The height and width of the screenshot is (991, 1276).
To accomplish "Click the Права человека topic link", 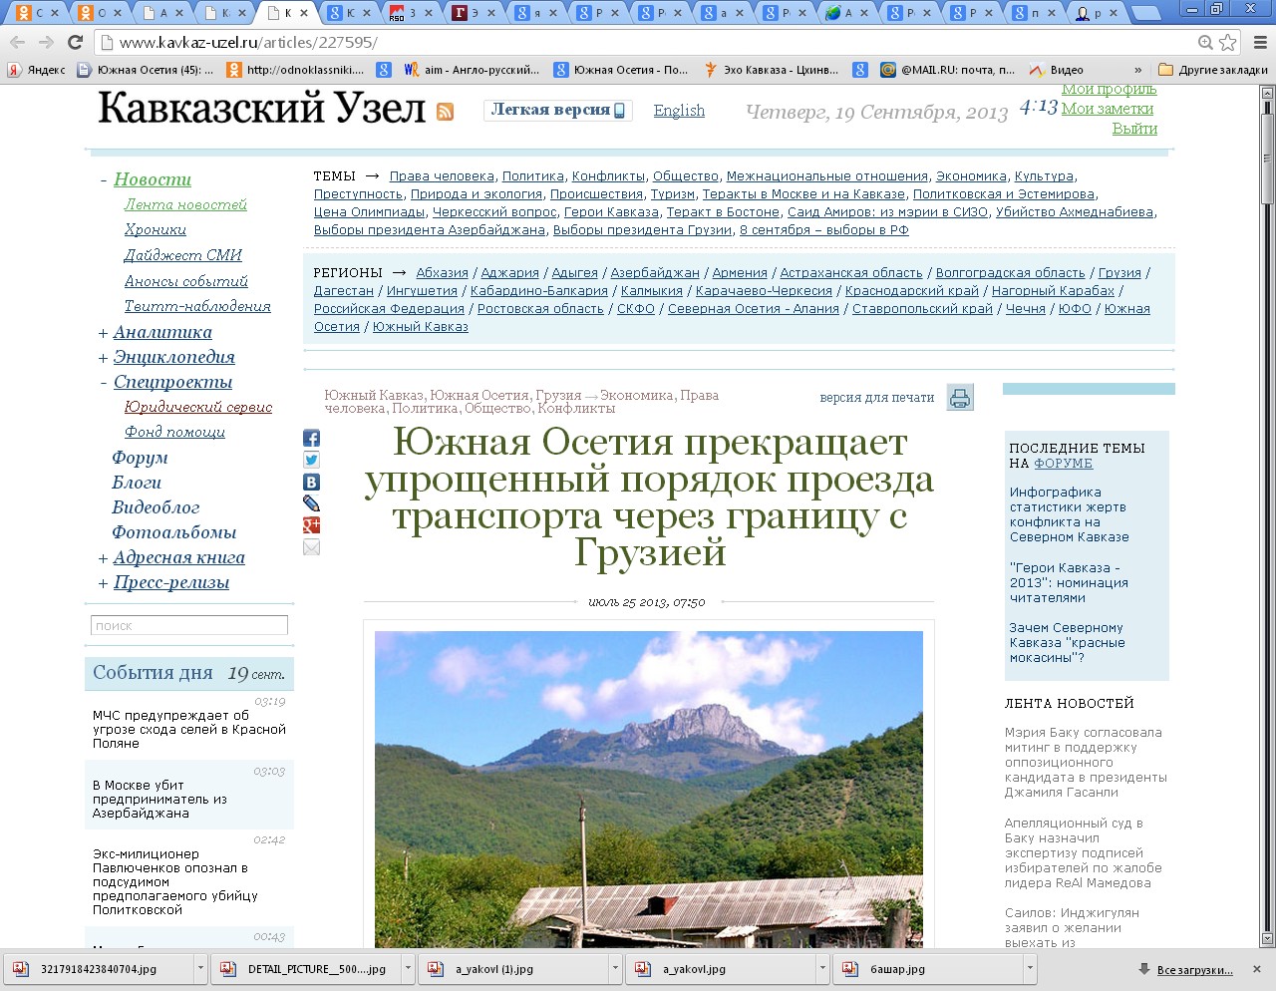I will click(442, 176).
